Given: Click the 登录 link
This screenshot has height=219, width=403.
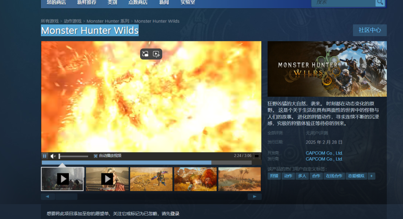Looking at the screenshot, I should point(175,213).
